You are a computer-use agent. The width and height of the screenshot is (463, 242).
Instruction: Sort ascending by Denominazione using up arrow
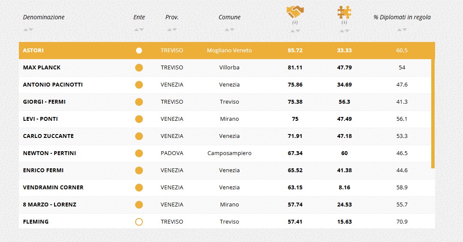coord(26,30)
